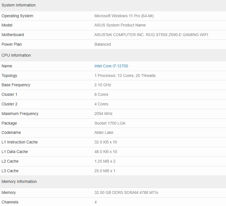The height and width of the screenshot is (206, 226).
Task: Select the Socket 1700 LGA value
Action: [110, 123]
